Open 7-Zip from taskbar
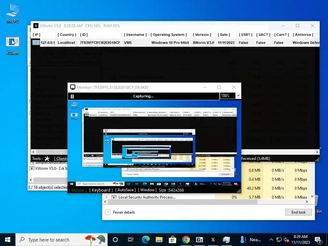 pyautogui.click(x=199, y=240)
